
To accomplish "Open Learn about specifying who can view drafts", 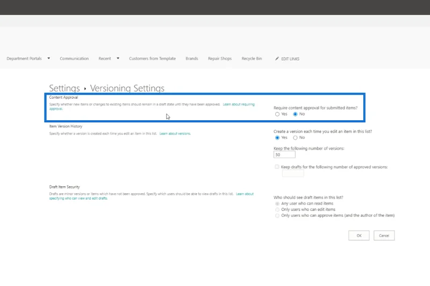I will pyautogui.click(x=245, y=194).
